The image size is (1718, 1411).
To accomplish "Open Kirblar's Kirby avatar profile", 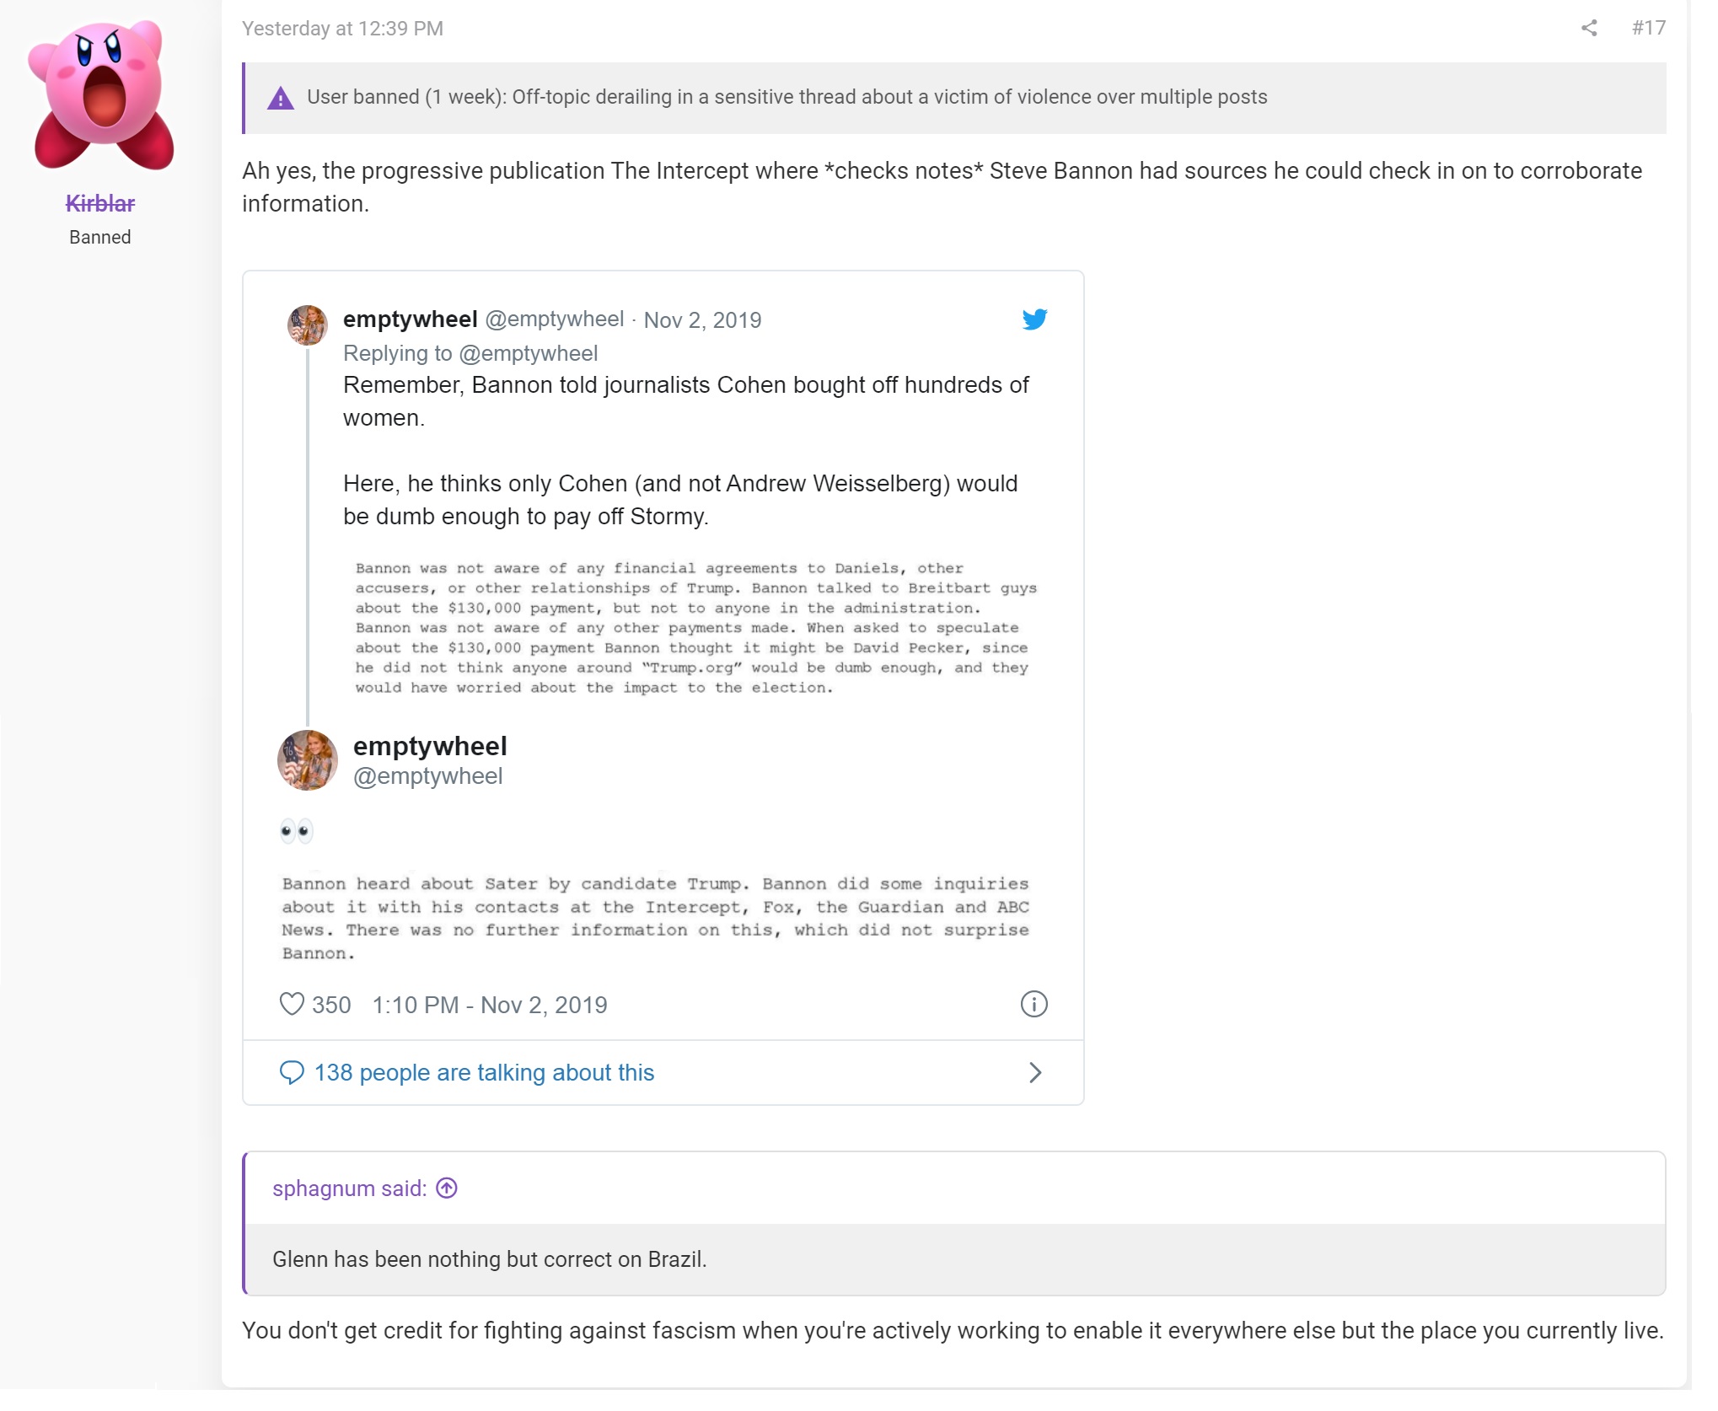I will pyautogui.click(x=100, y=94).
